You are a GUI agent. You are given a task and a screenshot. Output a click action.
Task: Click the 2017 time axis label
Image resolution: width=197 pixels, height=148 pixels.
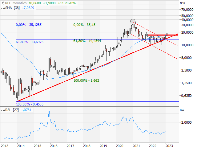pyautogui.click(x=70, y=146)
